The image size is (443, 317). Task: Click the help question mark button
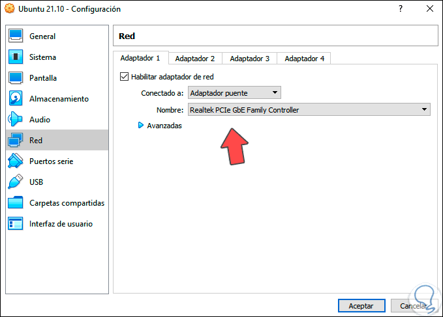[x=399, y=9]
